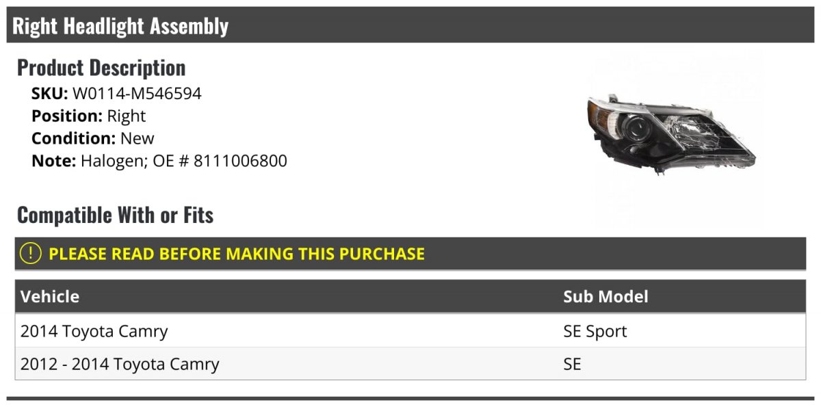Click the Condition: label
The height and width of the screenshot is (407, 821).
coord(74,139)
